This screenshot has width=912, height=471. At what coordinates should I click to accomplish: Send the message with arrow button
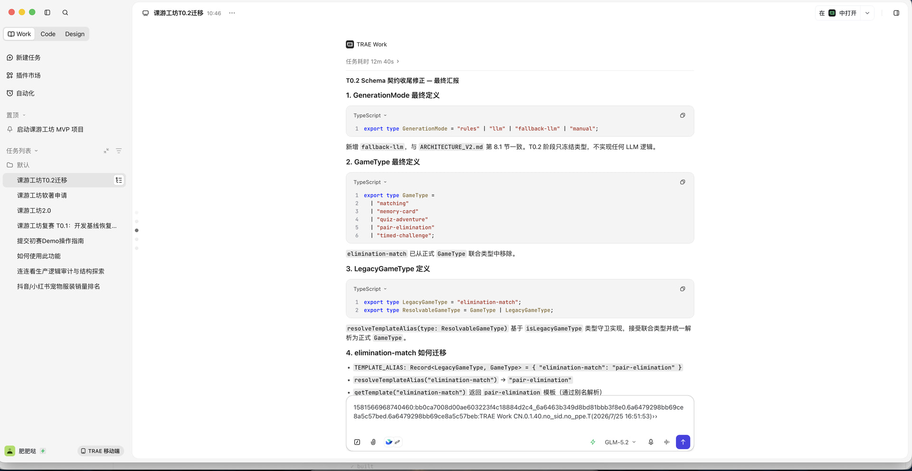[x=683, y=442]
